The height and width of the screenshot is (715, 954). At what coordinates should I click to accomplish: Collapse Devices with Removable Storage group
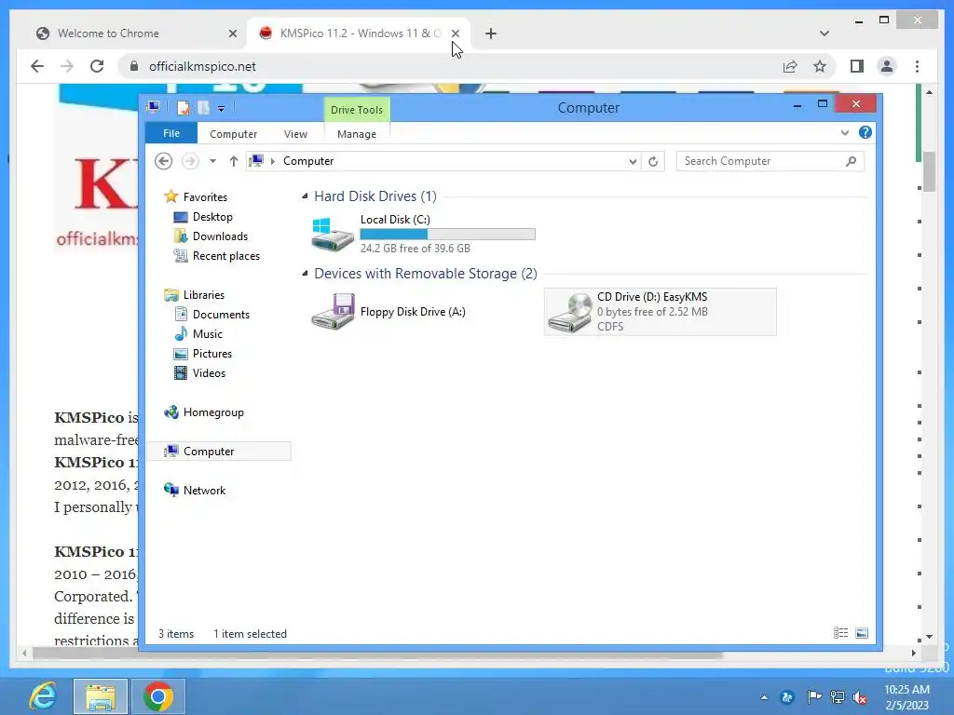(305, 274)
